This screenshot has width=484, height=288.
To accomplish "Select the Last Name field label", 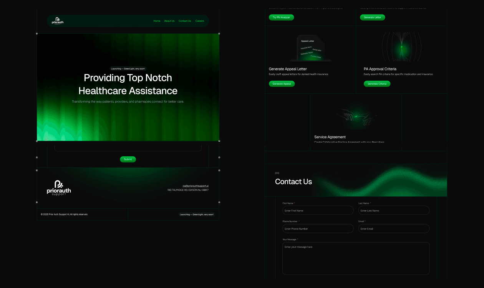I will 364,203.
